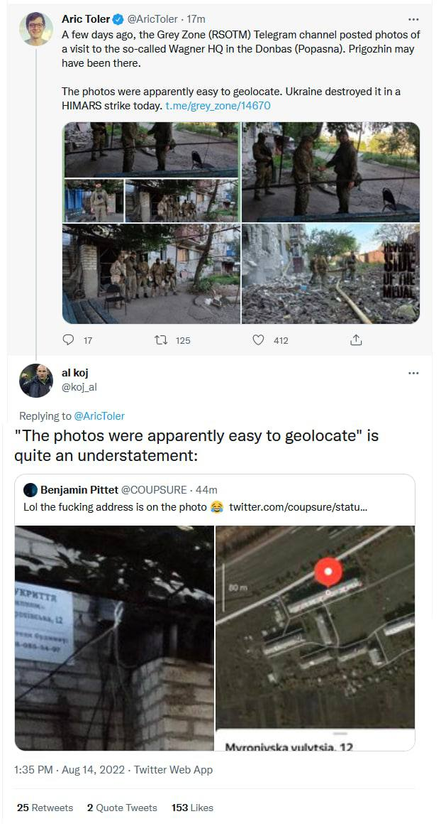Open more options on Aric Toler's tweet

413,19
